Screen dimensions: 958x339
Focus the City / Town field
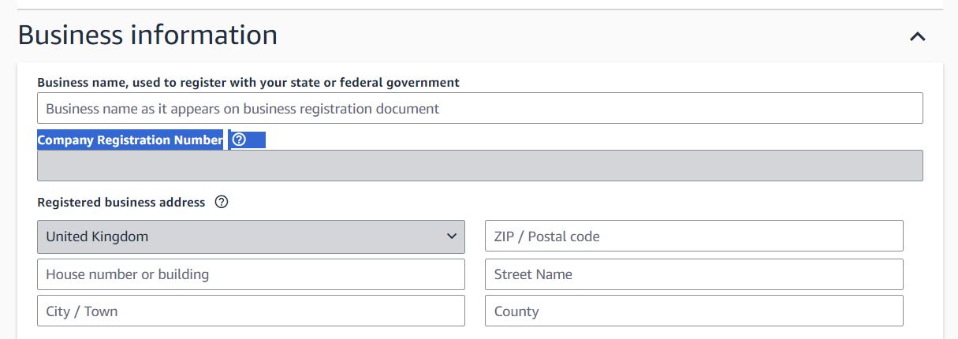point(251,311)
